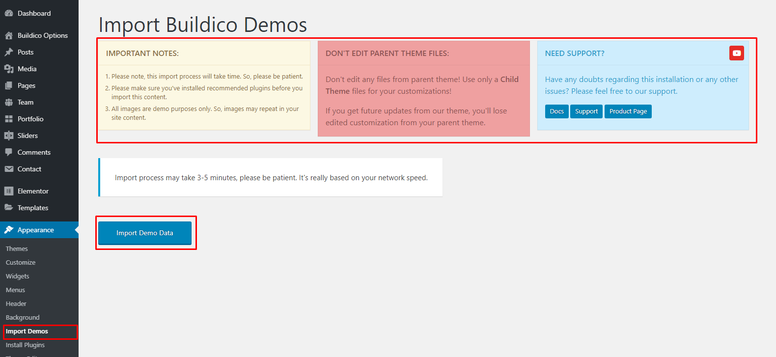Open Install Plugins submenu link

pyautogui.click(x=25, y=345)
